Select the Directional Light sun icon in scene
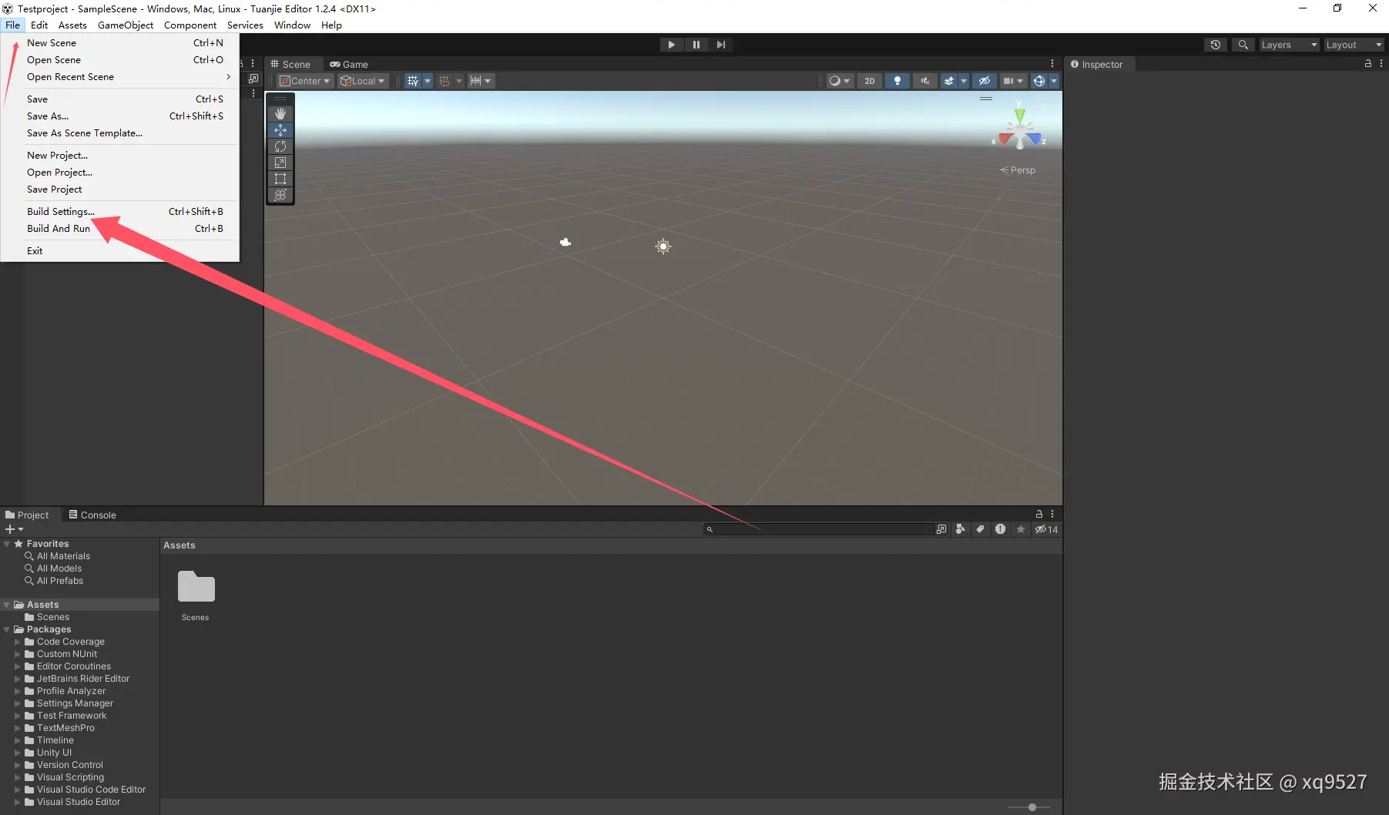 [663, 247]
